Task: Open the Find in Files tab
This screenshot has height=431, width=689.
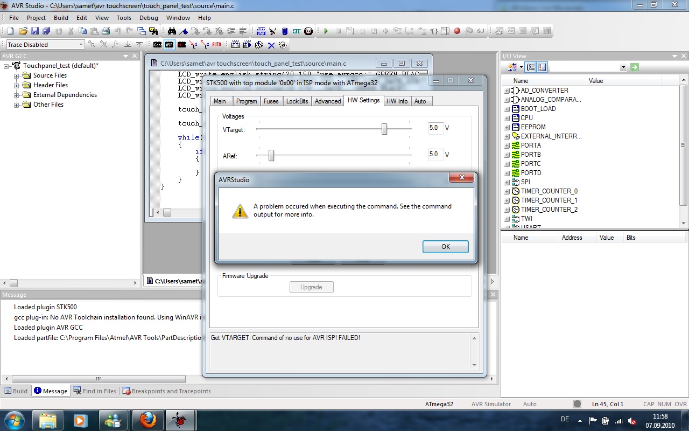Action: pos(95,391)
